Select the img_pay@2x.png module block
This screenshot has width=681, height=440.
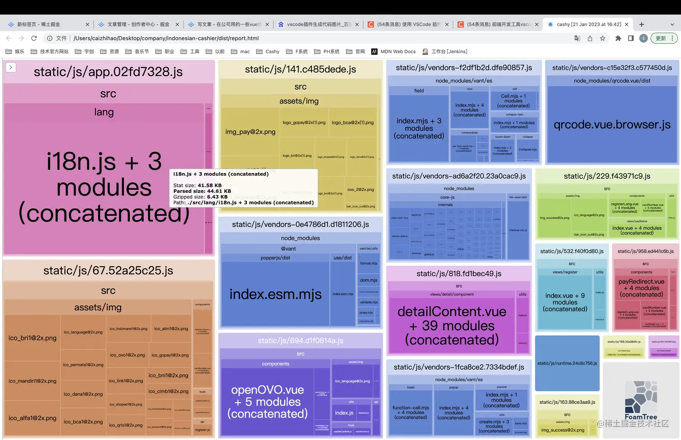coord(250,132)
